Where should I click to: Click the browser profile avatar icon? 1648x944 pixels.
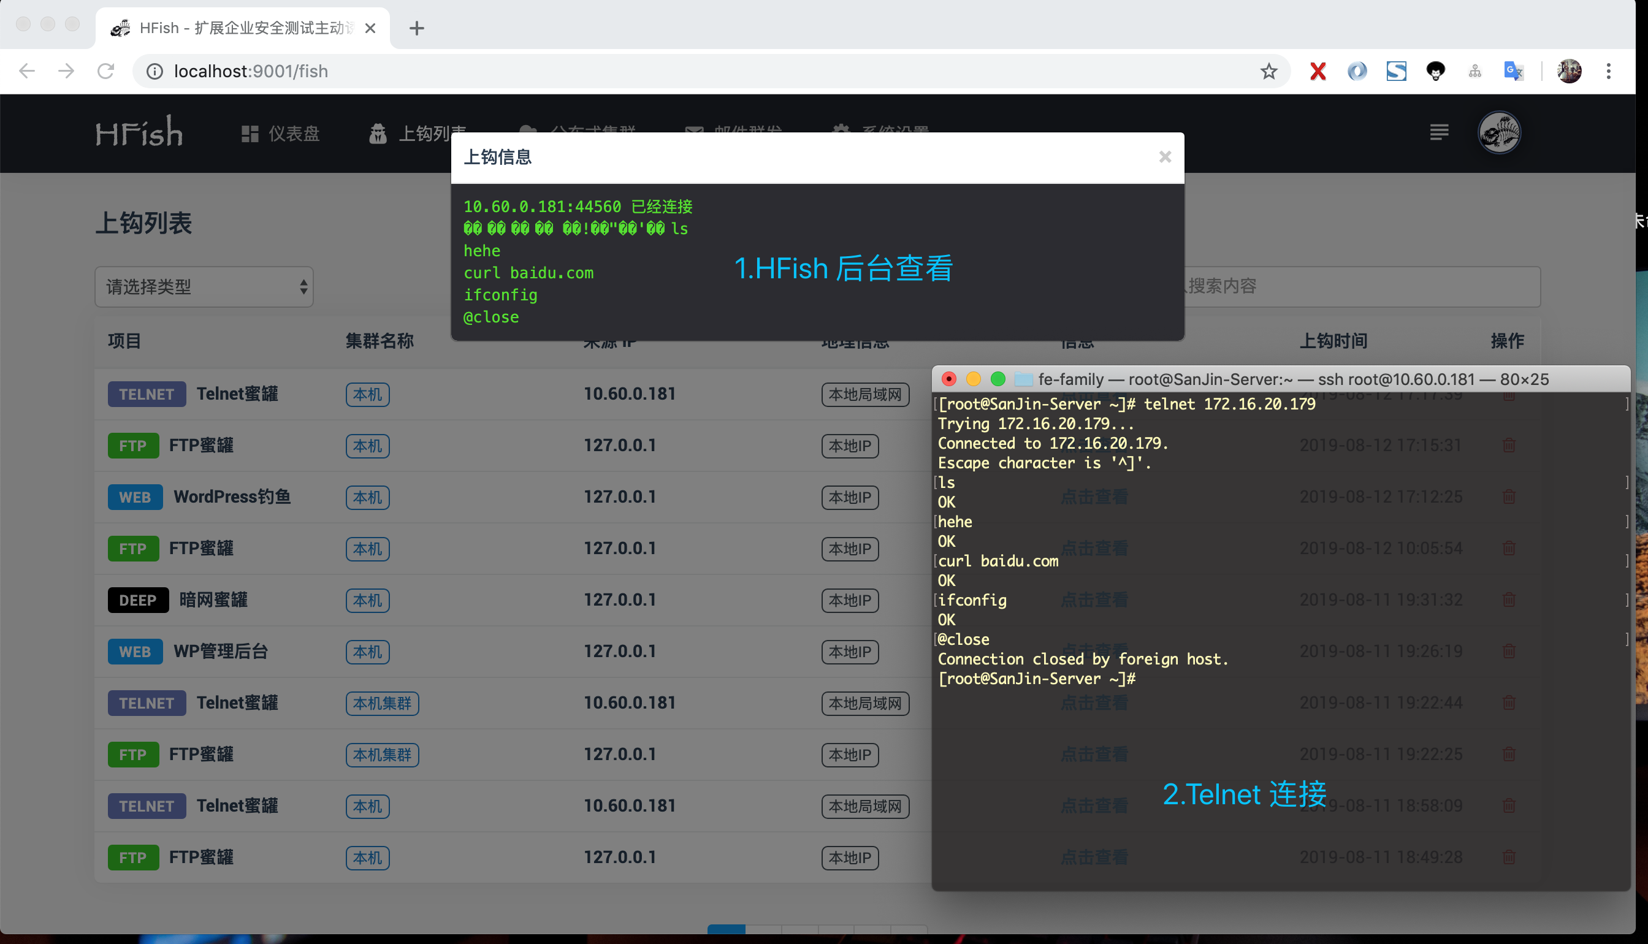1570,70
